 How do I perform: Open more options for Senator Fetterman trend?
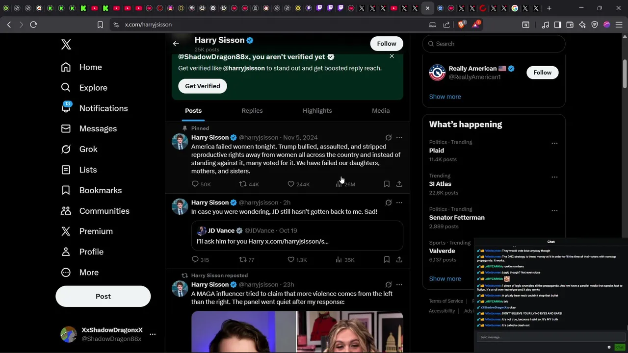(554, 210)
